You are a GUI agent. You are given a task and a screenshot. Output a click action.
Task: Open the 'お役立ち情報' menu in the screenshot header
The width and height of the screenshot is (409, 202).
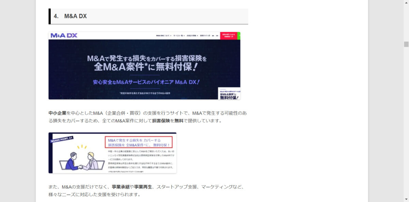click(x=192, y=35)
